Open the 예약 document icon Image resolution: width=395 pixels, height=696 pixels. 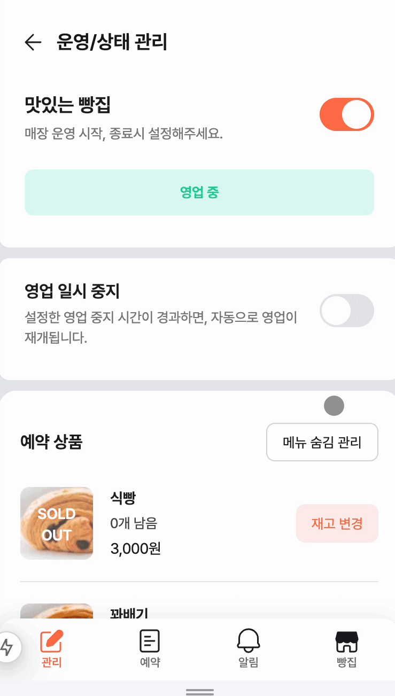[x=150, y=641]
